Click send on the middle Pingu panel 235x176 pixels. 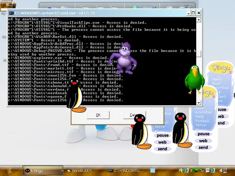(203, 148)
